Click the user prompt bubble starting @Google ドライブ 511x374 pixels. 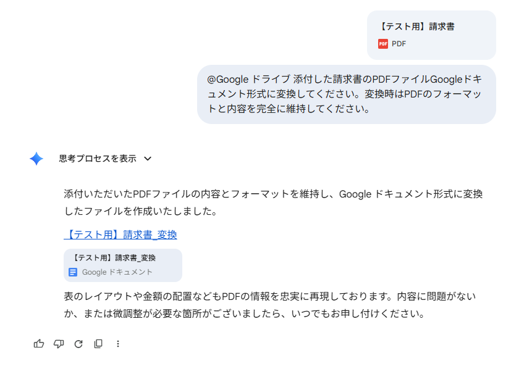[x=347, y=94]
